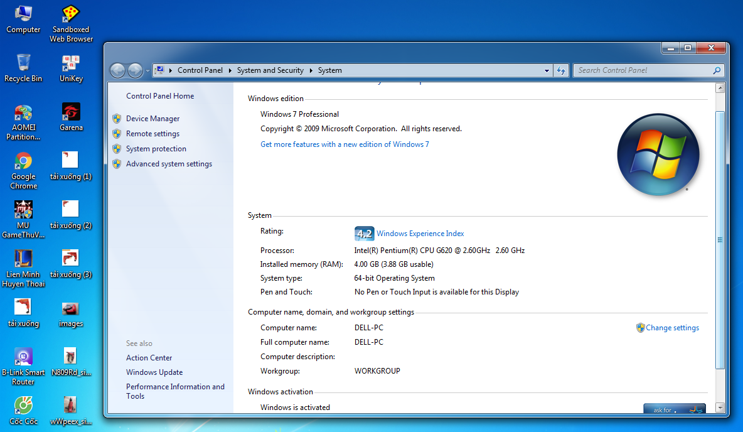Select the tải xuống (2) file
This screenshot has width=743, height=432.
(x=71, y=215)
